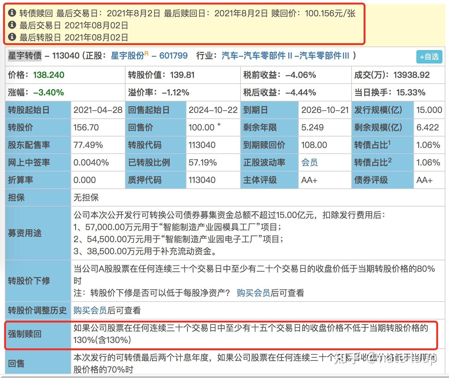The width and height of the screenshot is (449, 378).
Task: Click the info icon beside 转债赎回 notice
Action: tap(12, 13)
